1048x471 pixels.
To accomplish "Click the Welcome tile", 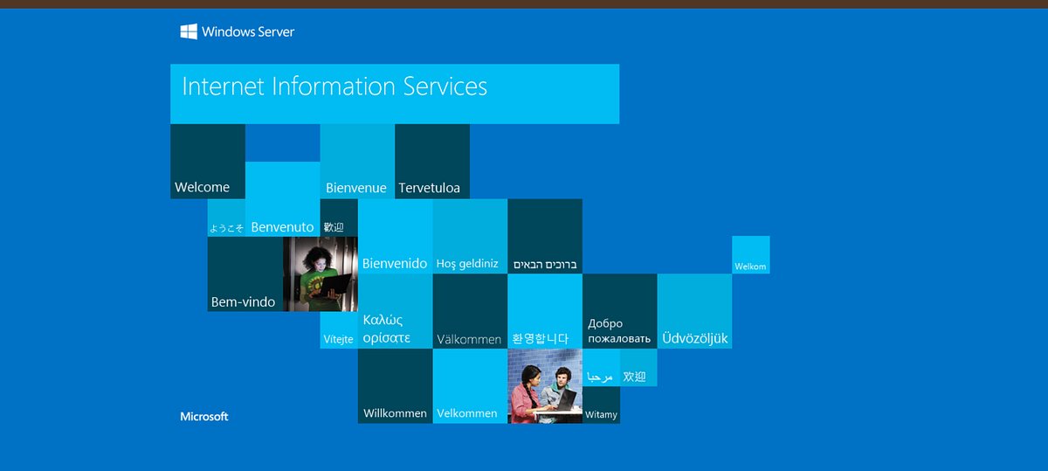I will pyautogui.click(x=208, y=162).
